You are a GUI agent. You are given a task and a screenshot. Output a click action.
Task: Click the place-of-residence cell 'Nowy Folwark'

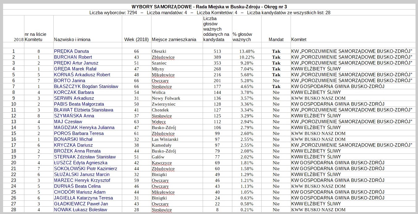pos(166,98)
